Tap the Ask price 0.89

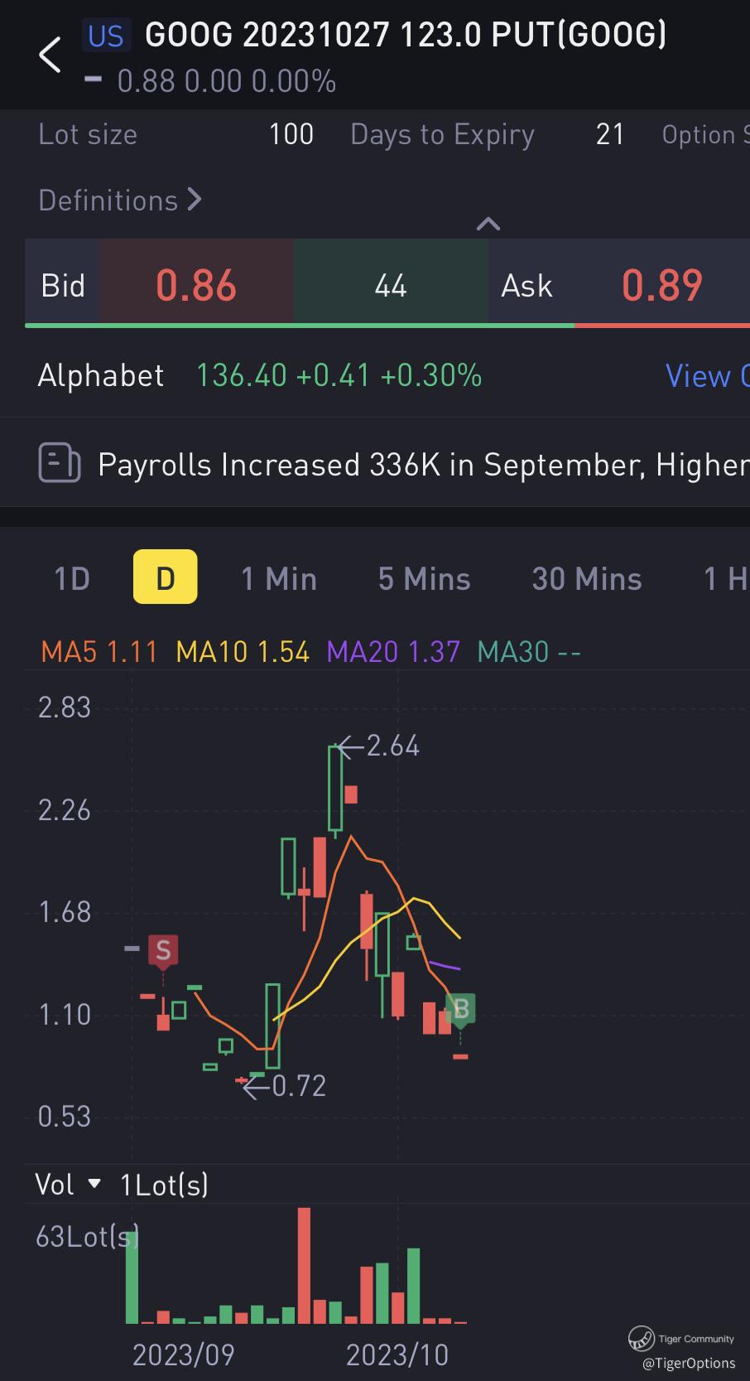(662, 285)
